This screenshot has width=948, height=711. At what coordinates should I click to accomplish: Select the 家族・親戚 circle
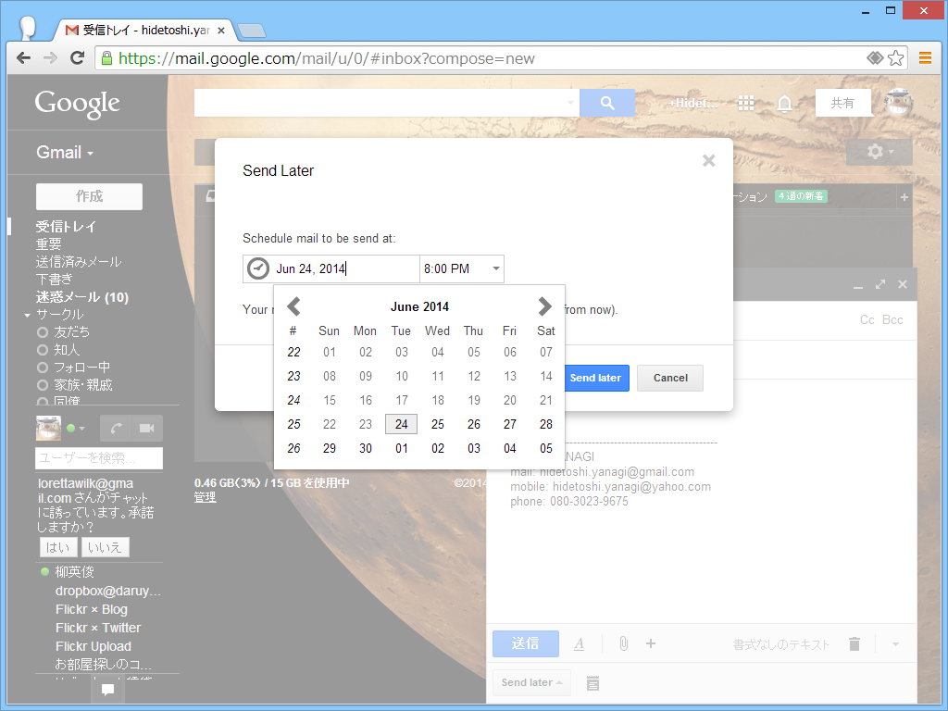point(74,385)
